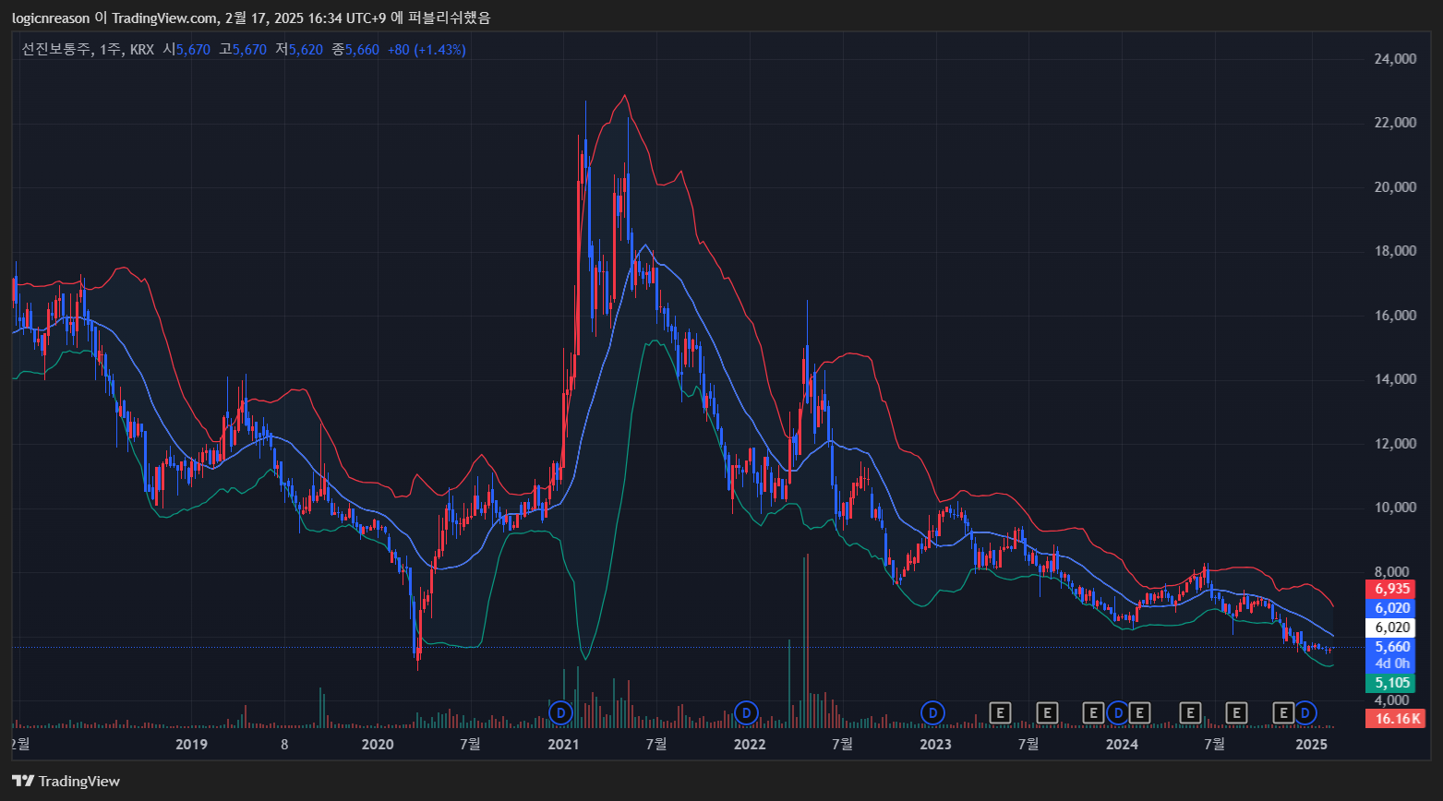This screenshot has height=801, width=1443.
Task: Click the 2025 time axis label
Action: pos(1312,744)
